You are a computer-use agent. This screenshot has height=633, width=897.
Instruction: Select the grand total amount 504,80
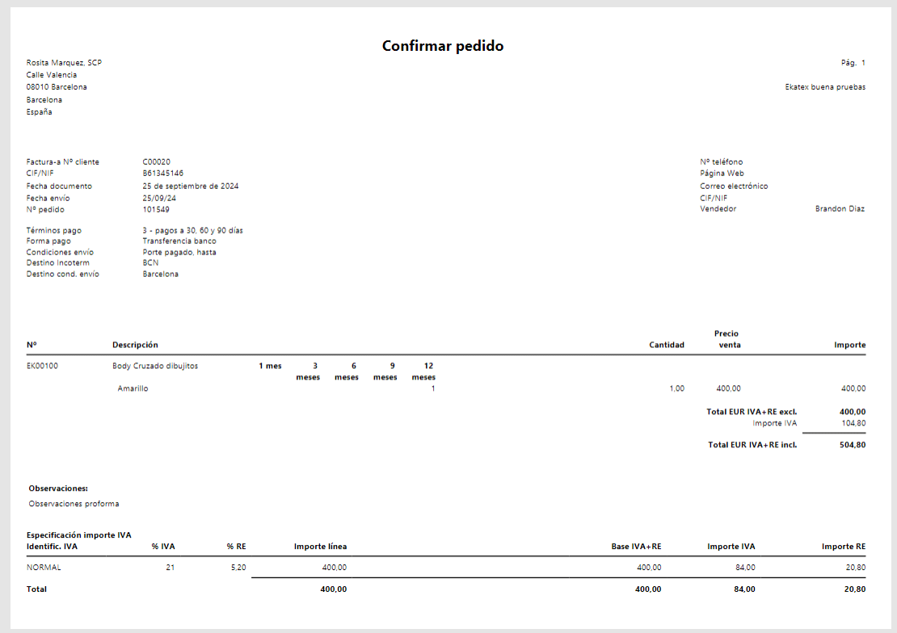(x=852, y=445)
